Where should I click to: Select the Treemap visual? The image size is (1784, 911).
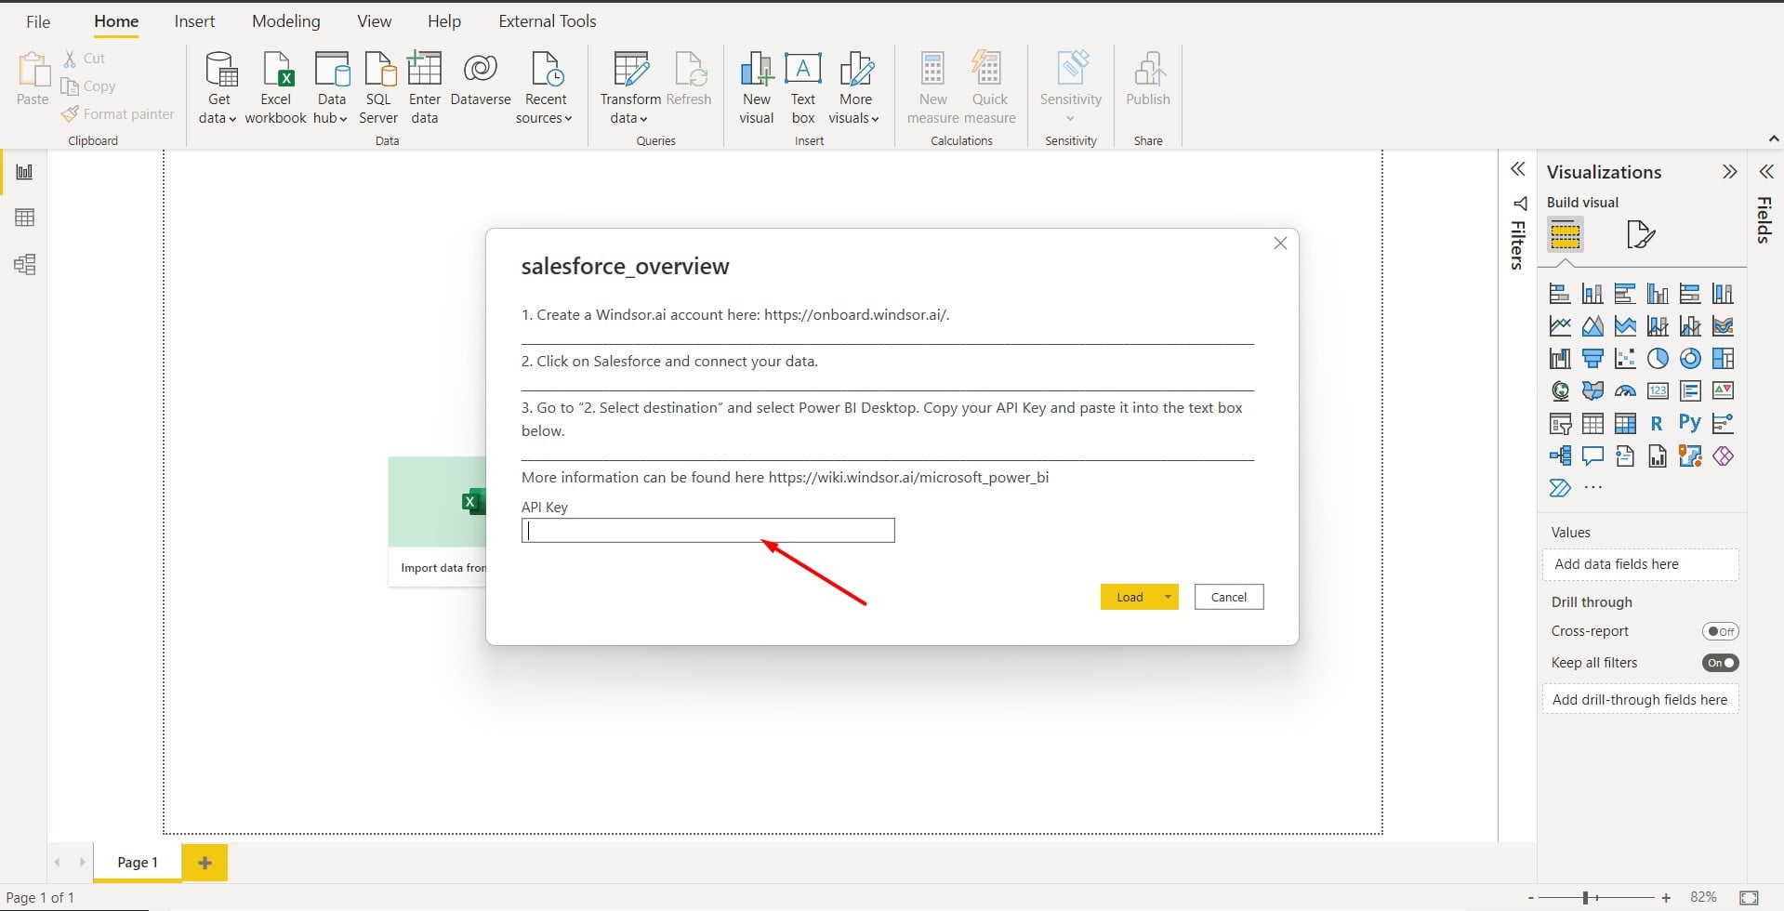[1723, 359]
